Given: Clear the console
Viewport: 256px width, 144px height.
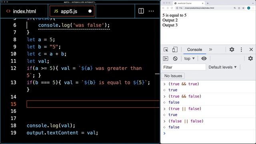Looking at the screenshot, I should click(x=175, y=58).
